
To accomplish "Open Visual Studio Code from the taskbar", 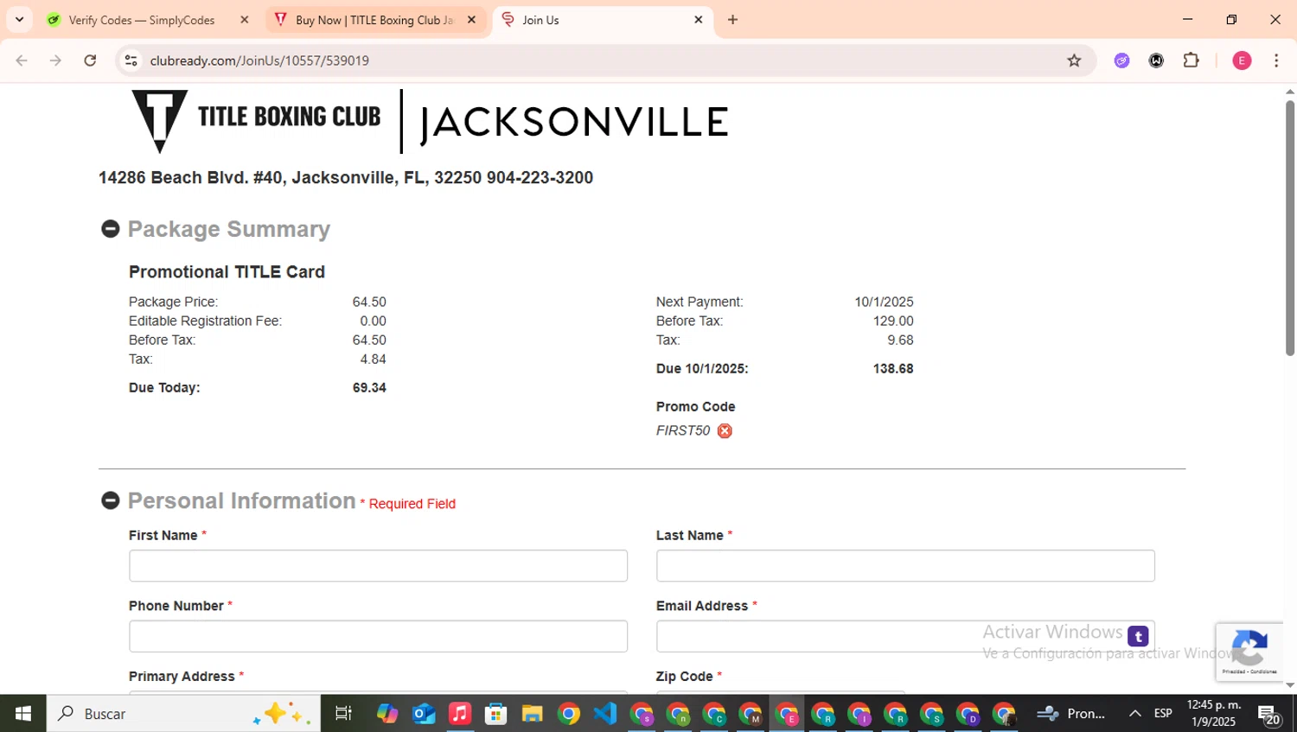I will tap(605, 714).
